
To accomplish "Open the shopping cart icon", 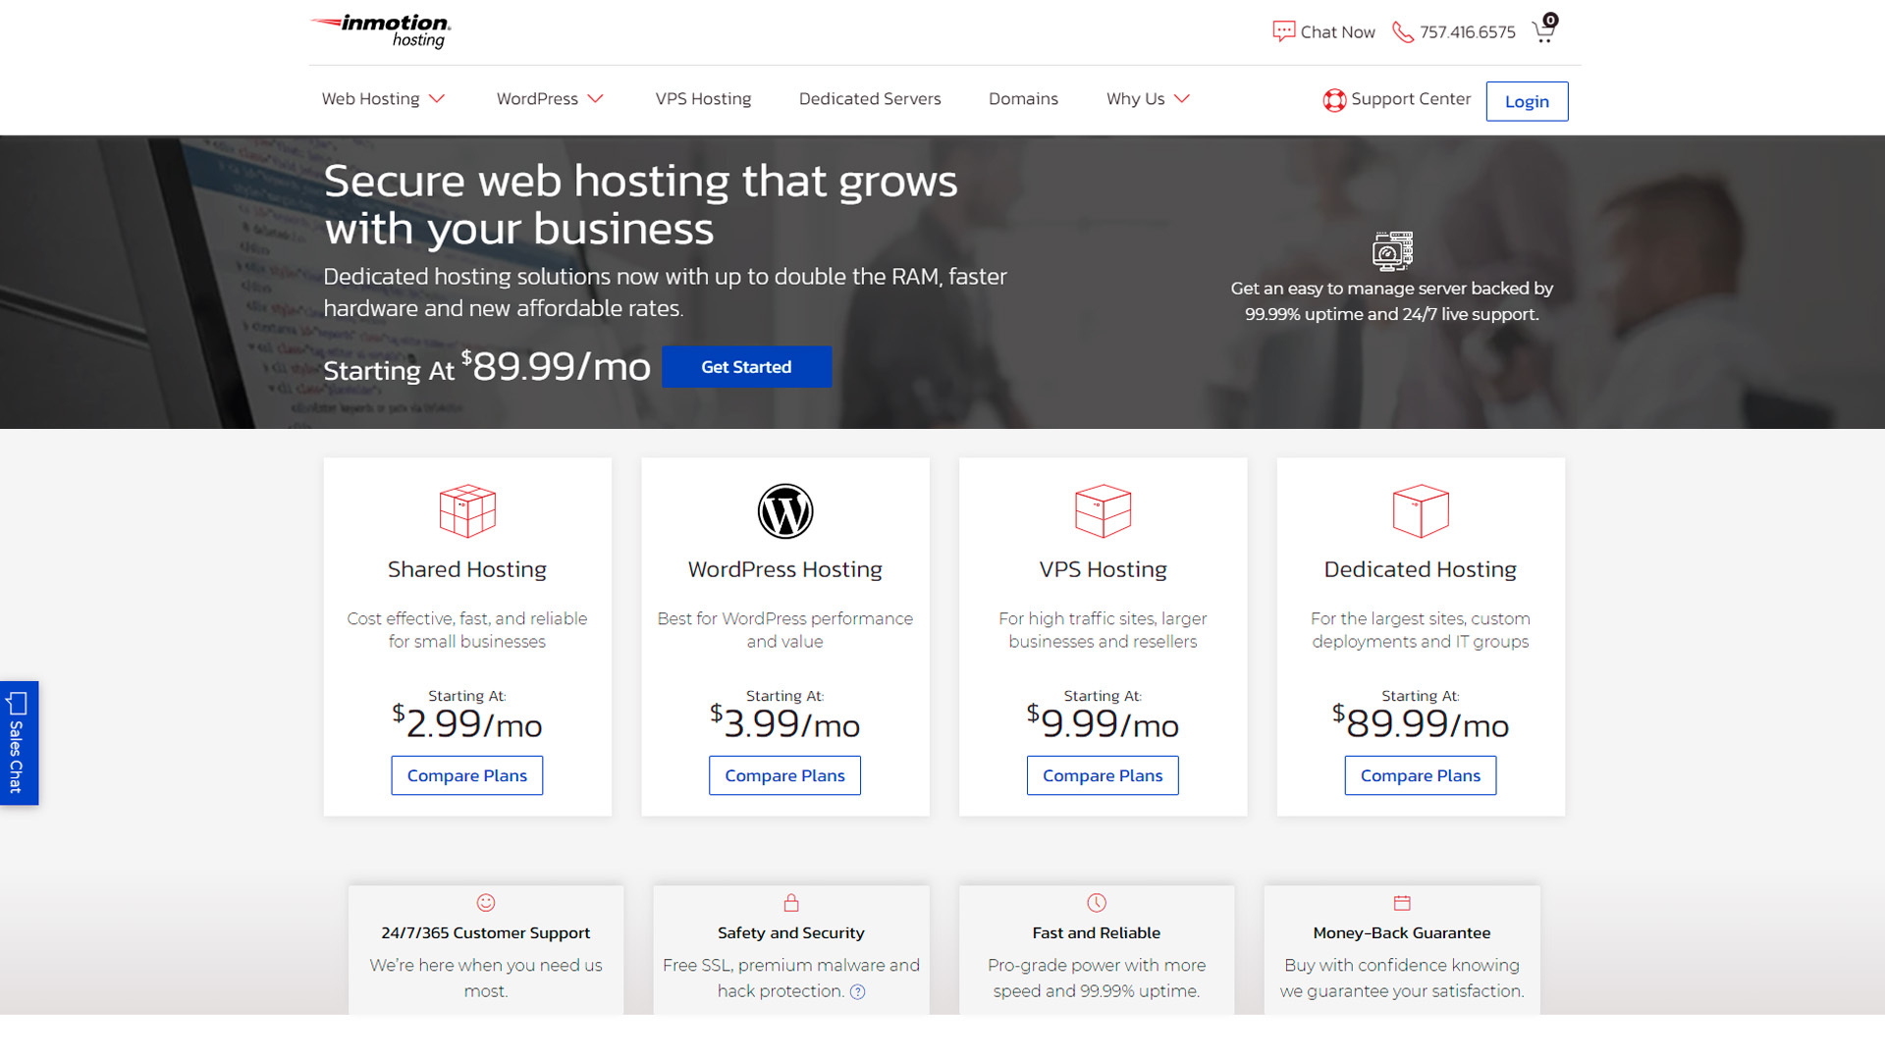I will pyautogui.click(x=1542, y=30).
